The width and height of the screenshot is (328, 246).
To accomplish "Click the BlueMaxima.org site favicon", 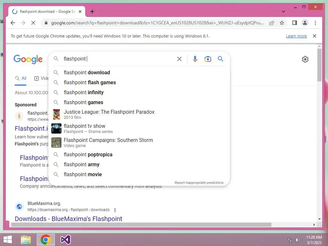I will [x=19, y=207].
